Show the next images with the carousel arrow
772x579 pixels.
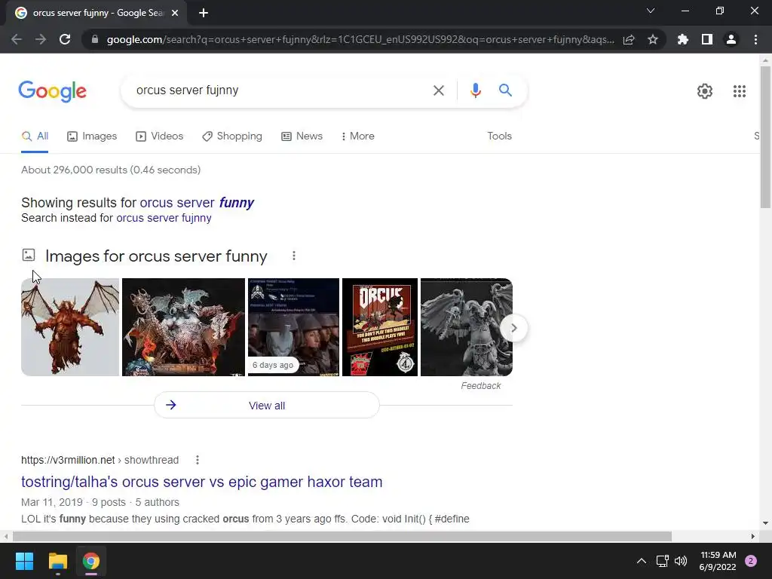pos(513,328)
